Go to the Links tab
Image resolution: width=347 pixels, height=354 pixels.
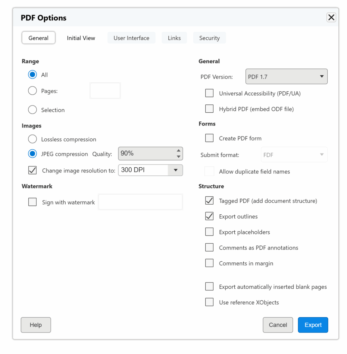[x=174, y=38]
